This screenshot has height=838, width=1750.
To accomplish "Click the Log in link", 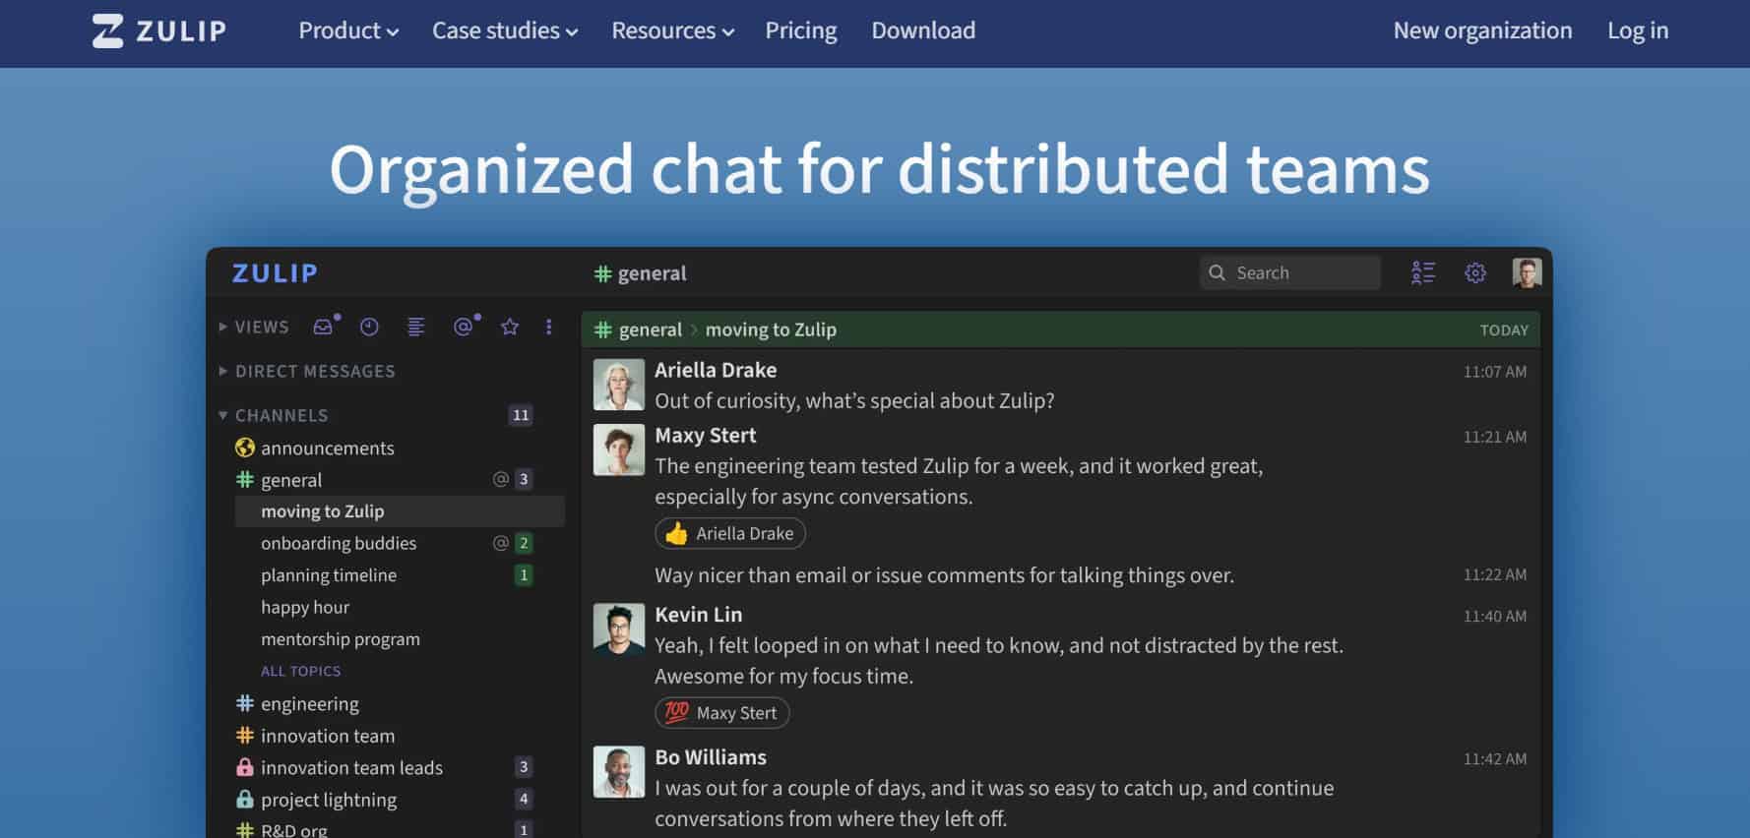I will [x=1637, y=30].
